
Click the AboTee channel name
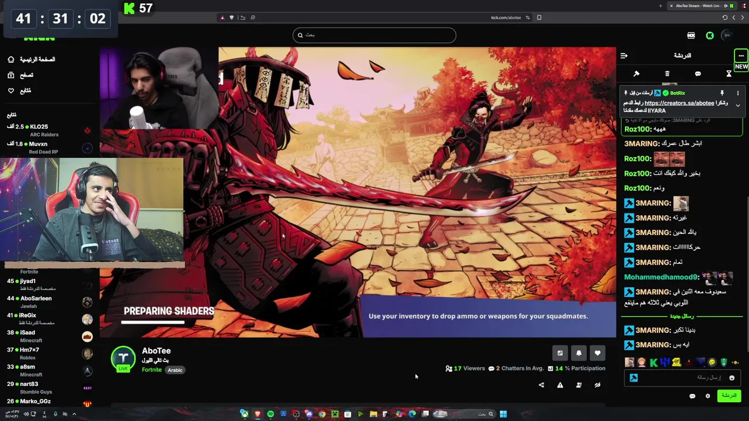point(156,351)
